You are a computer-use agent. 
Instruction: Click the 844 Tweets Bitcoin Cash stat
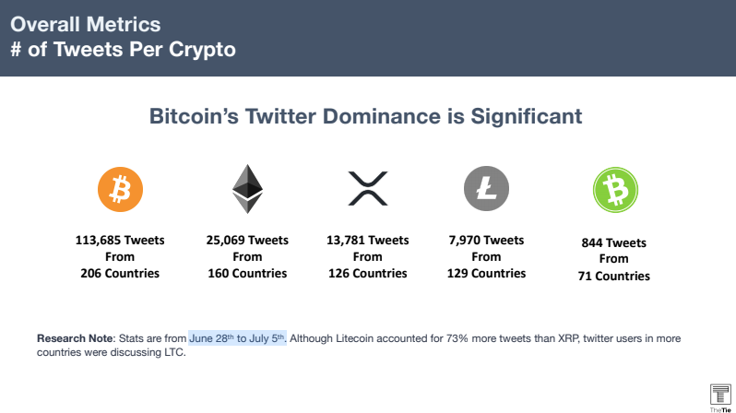[x=613, y=242]
